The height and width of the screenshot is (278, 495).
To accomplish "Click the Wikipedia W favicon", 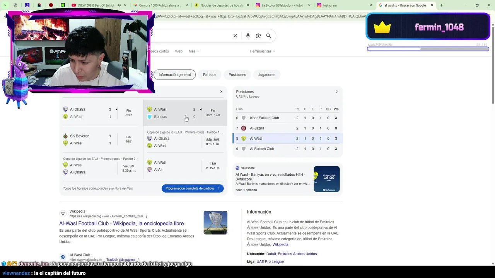I will click(63, 214).
